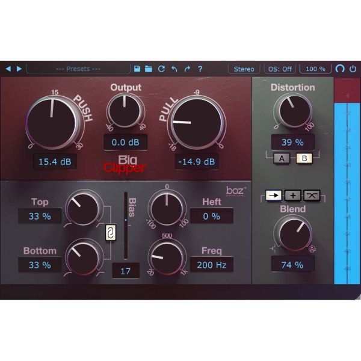
Task: Click the -14.9 dB Pull value field
Action: tap(197, 162)
